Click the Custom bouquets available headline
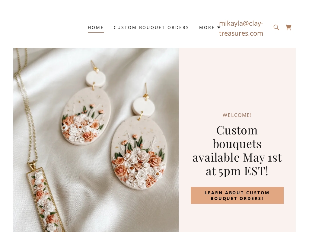The image size is (309, 232). [x=237, y=150]
